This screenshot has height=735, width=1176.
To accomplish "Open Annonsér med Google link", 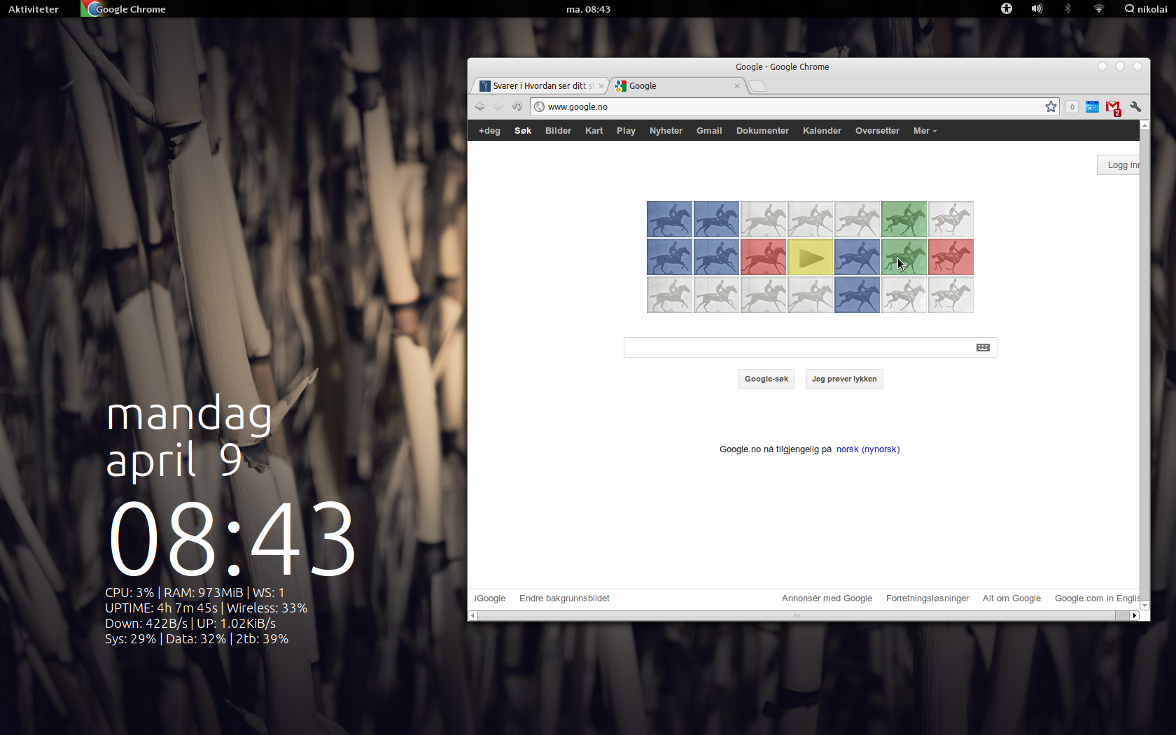I will [x=827, y=598].
